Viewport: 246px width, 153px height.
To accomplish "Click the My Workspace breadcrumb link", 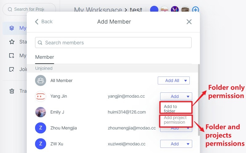I will (x=98, y=10).
